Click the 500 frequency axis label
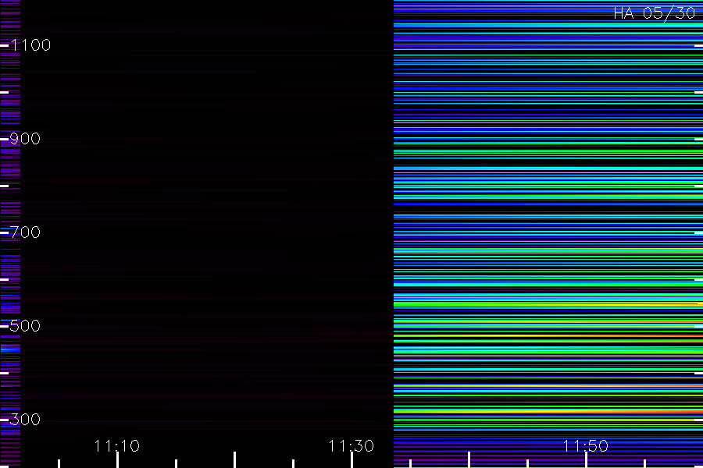 pyautogui.click(x=25, y=325)
